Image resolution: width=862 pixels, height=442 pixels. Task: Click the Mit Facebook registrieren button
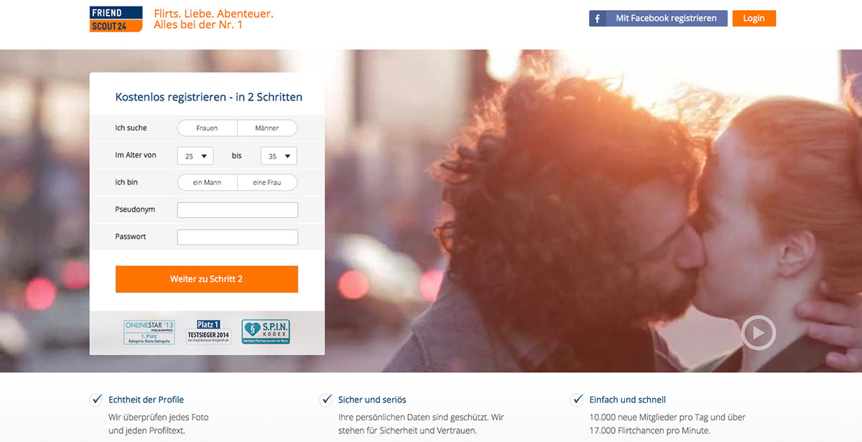click(x=658, y=19)
